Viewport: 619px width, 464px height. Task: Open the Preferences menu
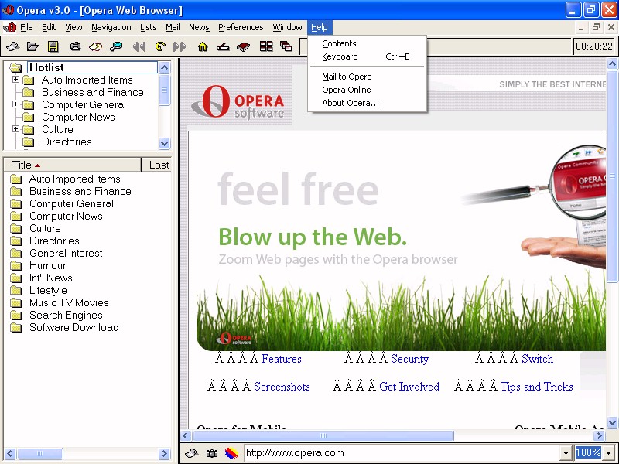click(241, 27)
